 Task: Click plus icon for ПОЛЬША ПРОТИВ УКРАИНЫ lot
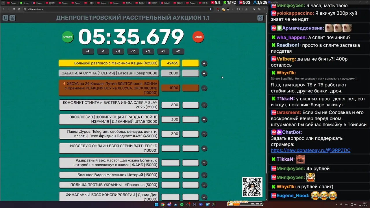(x=204, y=185)
